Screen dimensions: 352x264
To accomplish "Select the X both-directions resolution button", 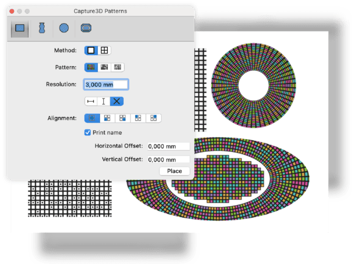I will coord(117,101).
